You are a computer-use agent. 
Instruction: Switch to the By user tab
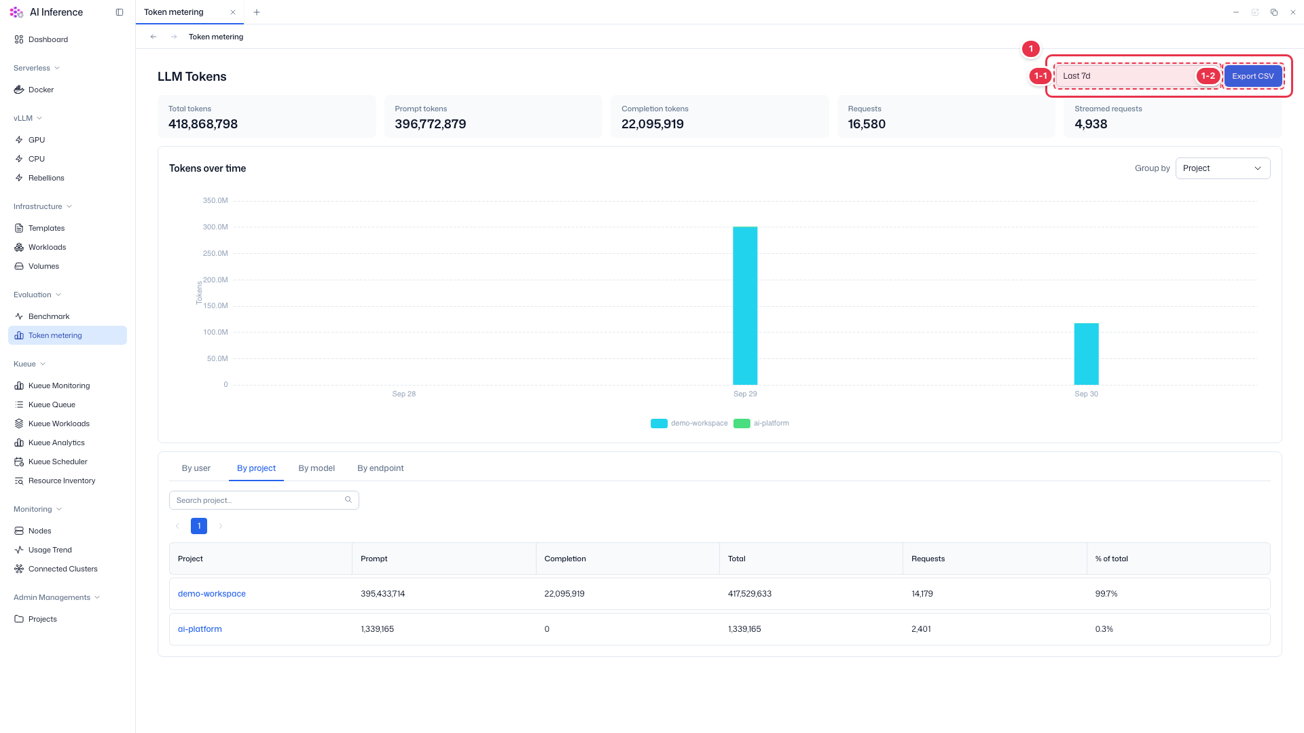click(x=196, y=468)
